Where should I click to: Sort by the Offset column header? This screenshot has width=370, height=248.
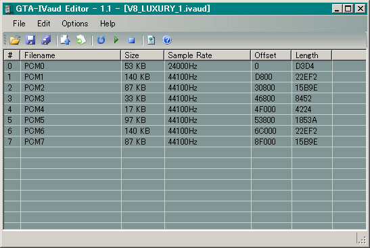(271, 55)
